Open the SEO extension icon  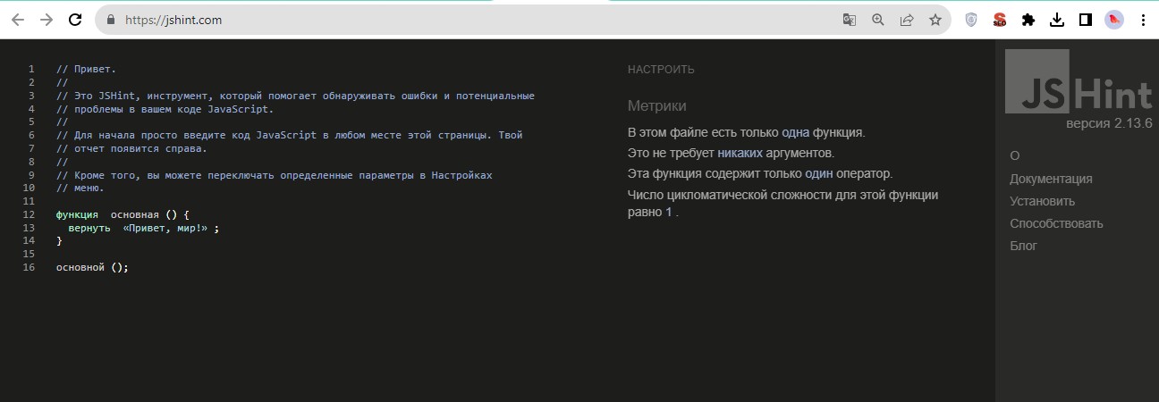click(x=1000, y=20)
